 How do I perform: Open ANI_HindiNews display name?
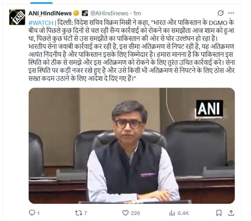50,13
